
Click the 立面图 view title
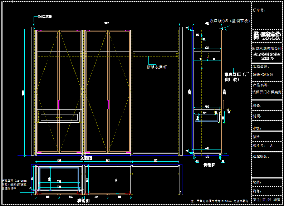(x=86, y=158)
